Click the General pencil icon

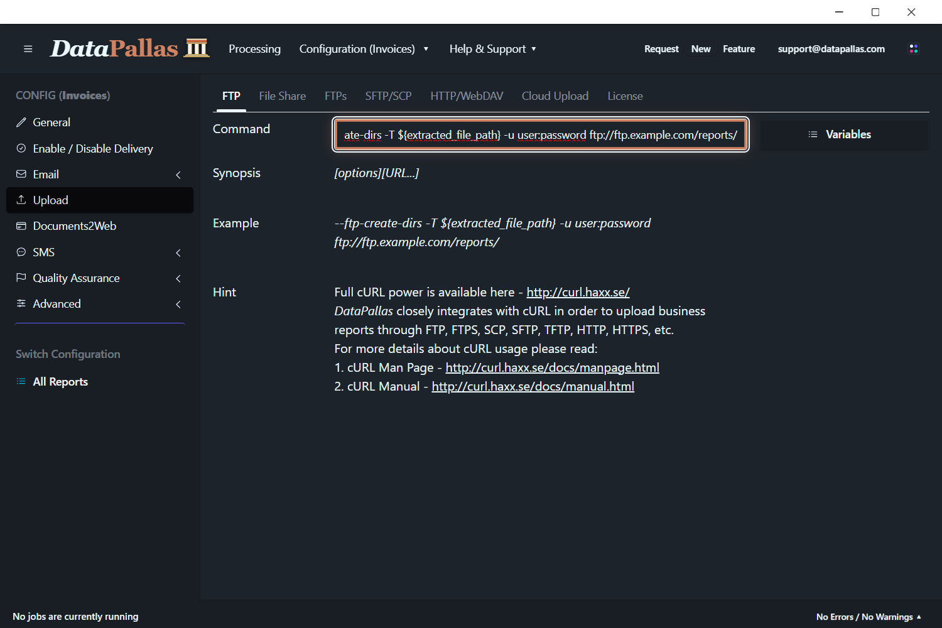coord(21,122)
